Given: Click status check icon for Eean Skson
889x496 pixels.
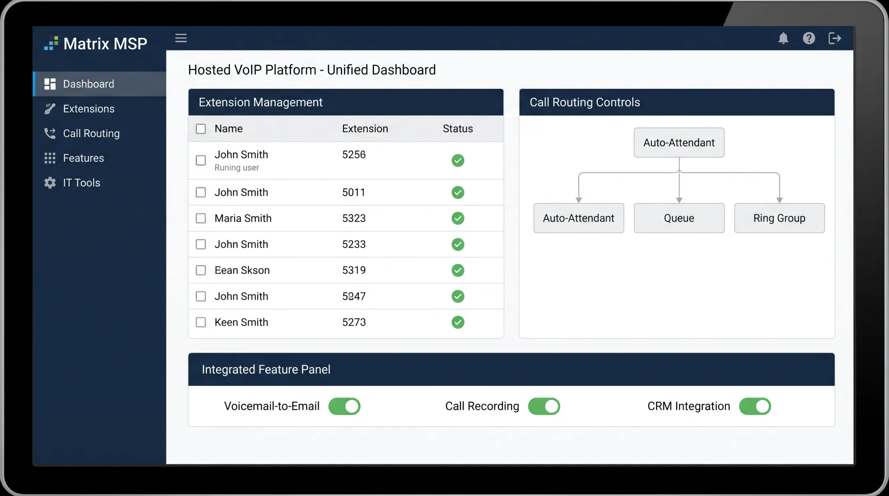Looking at the screenshot, I should (x=458, y=270).
